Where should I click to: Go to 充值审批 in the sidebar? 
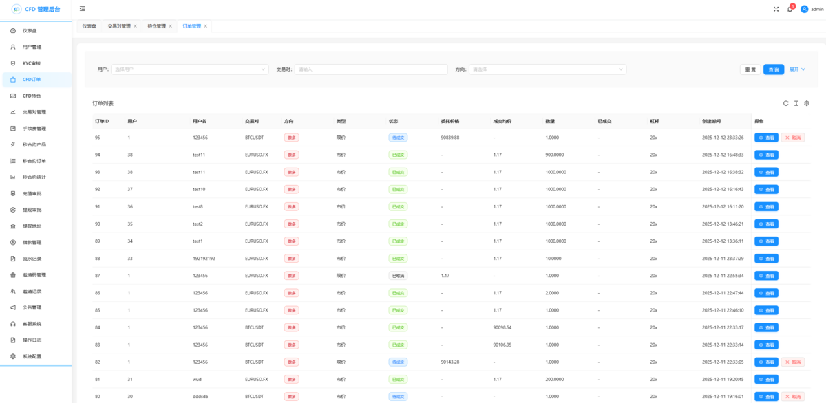click(x=32, y=193)
